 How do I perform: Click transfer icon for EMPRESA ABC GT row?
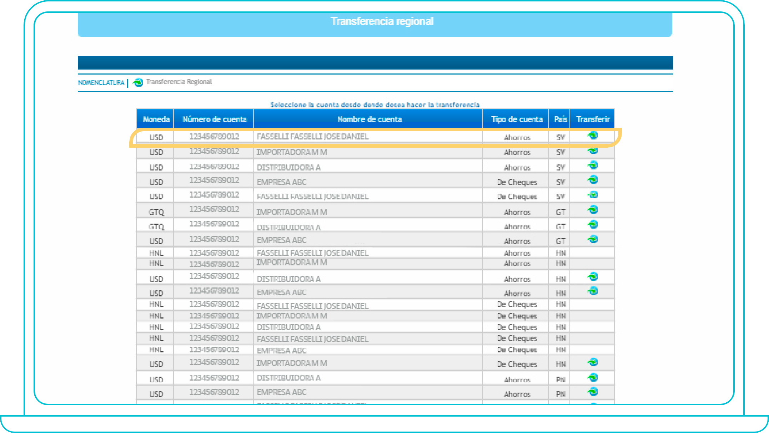click(593, 239)
